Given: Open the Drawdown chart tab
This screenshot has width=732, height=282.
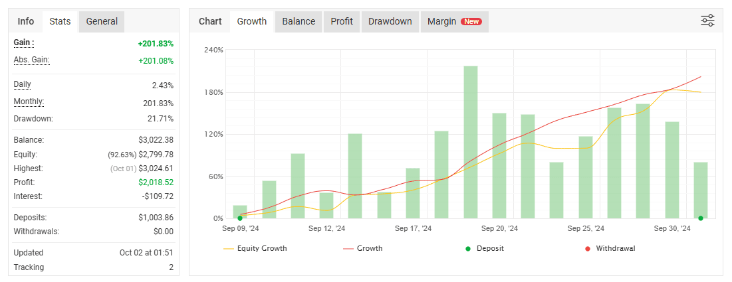Looking at the screenshot, I should tap(390, 21).
